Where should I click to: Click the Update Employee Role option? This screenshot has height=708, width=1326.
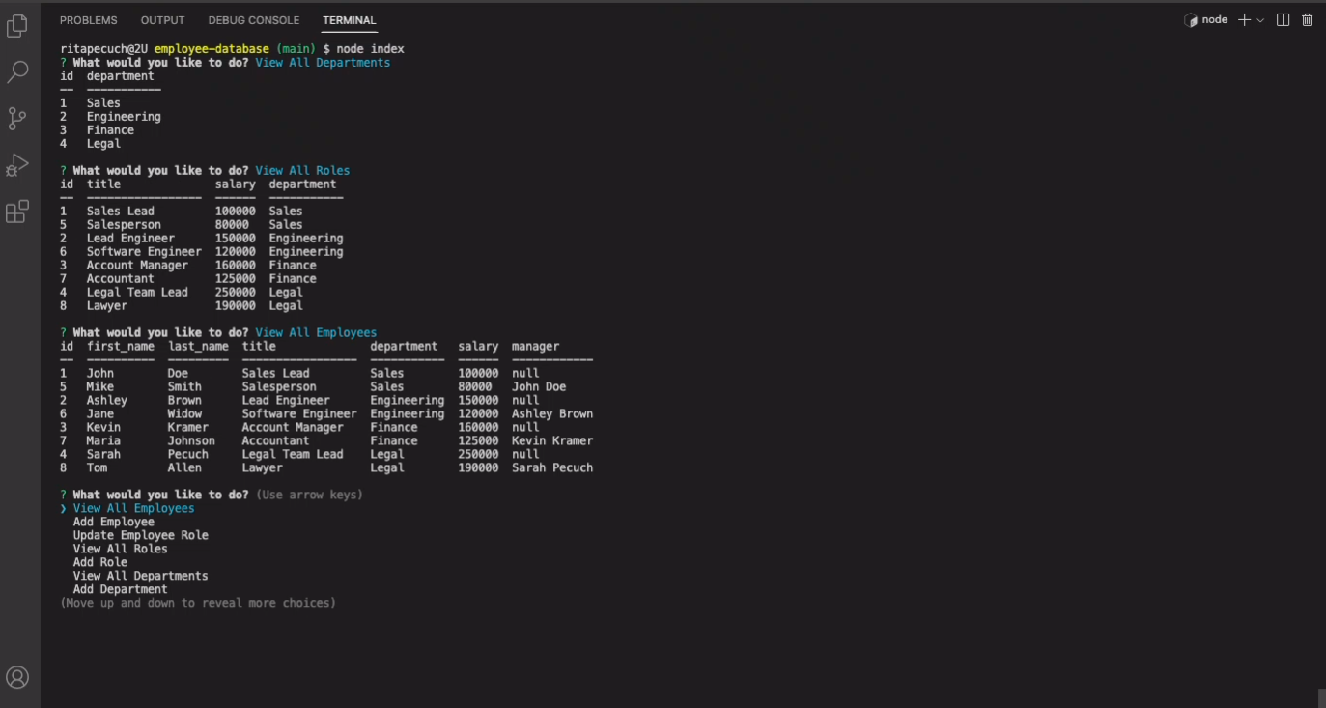point(139,534)
